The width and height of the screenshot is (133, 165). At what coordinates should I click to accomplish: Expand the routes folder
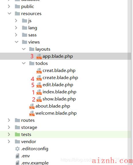(9, 120)
